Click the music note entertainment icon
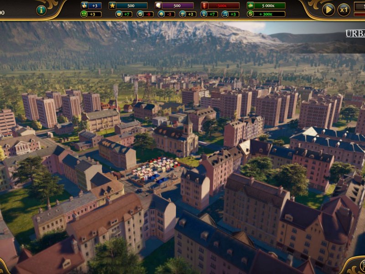The image size is (365, 274). [224, 14]
